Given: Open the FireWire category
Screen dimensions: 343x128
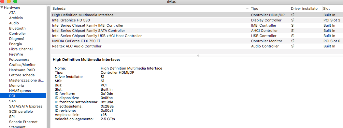Looking at the screenshot, I should coord(16,54).
